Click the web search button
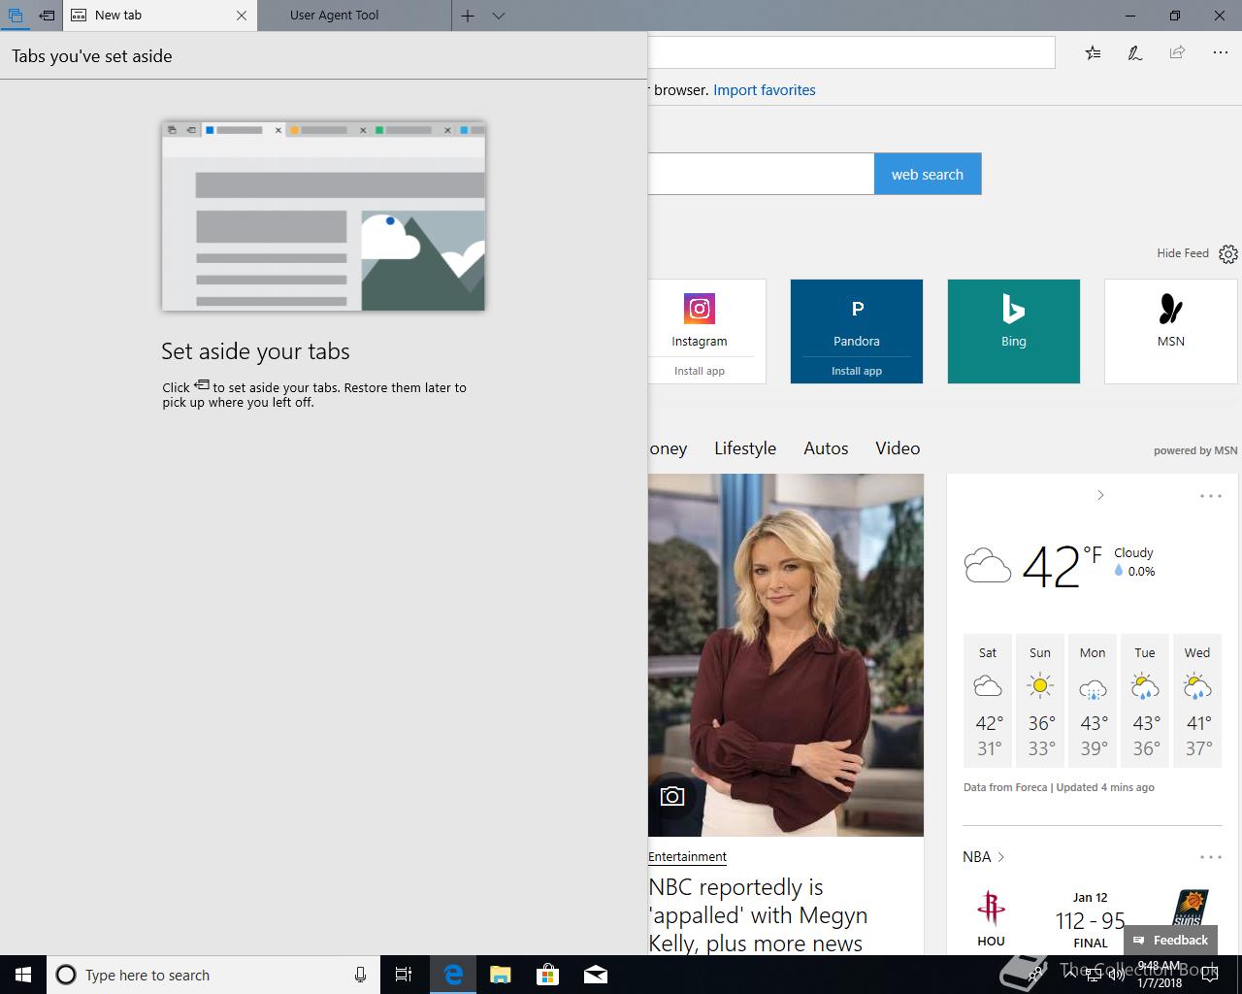 coord(928,174)
